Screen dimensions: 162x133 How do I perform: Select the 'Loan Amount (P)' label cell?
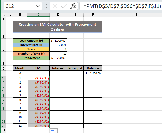(31, 41)
